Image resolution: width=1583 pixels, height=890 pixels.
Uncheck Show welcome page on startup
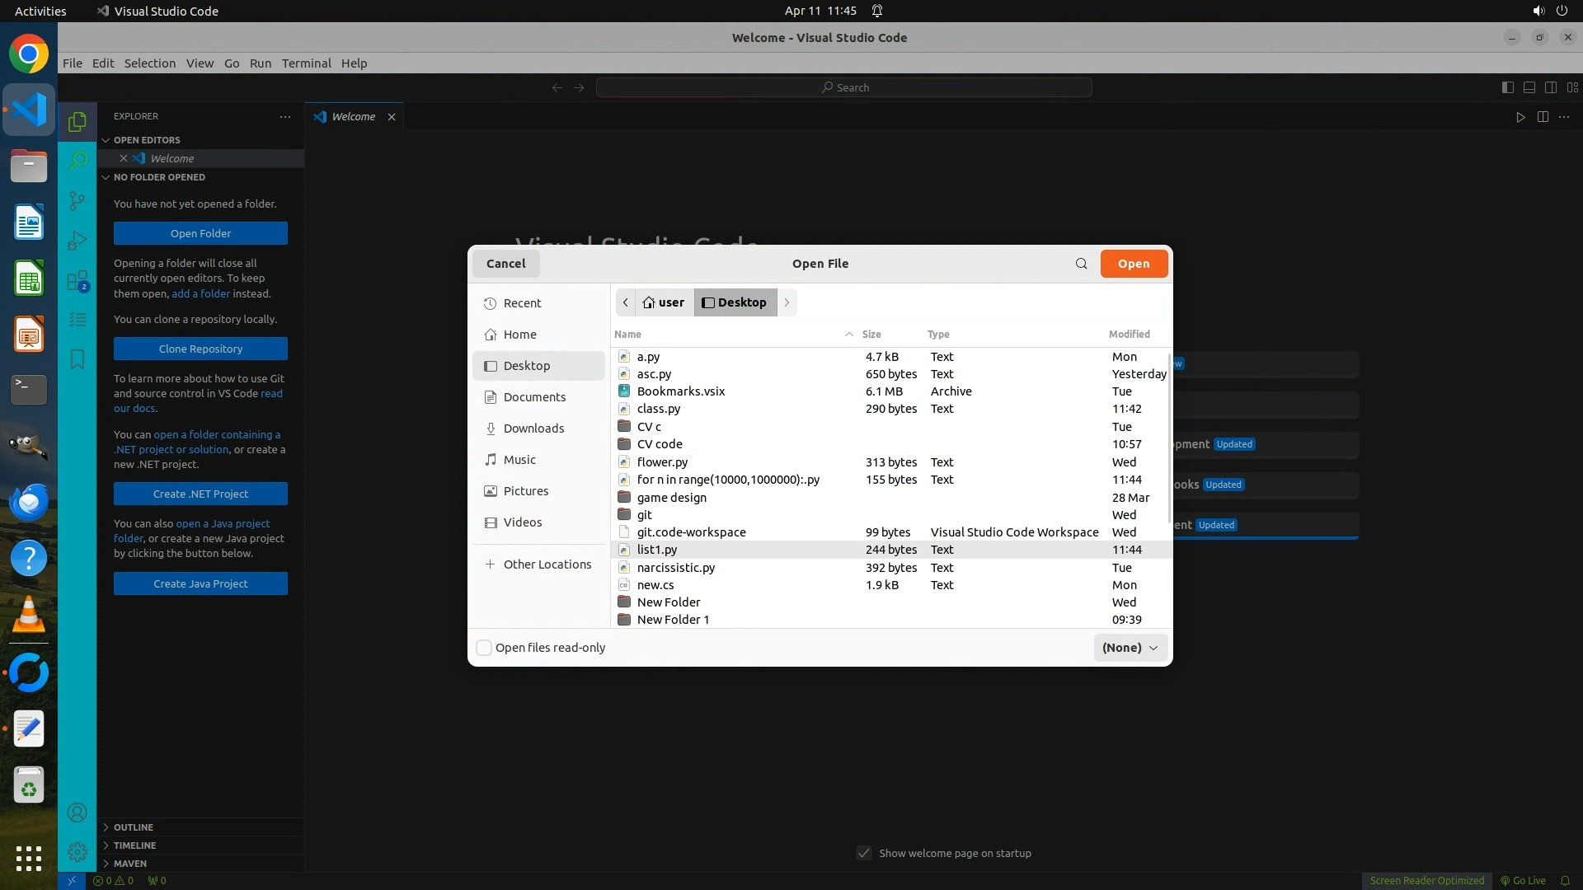point(864,853)
